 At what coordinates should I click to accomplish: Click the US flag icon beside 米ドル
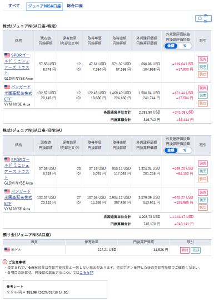coord(7,249)
